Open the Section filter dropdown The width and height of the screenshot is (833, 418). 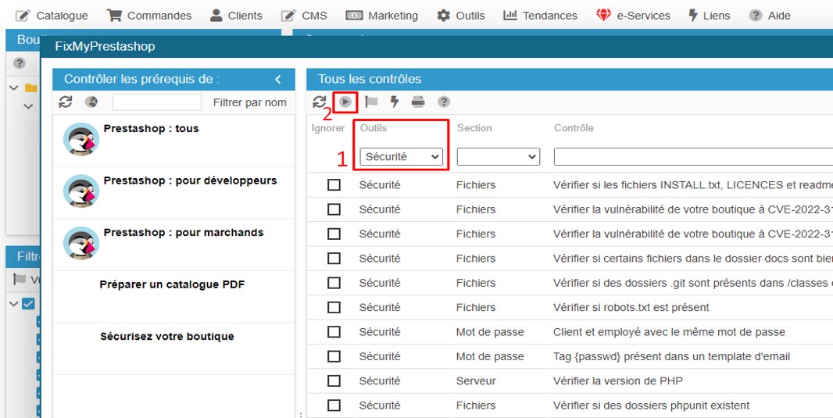(499, 157)
